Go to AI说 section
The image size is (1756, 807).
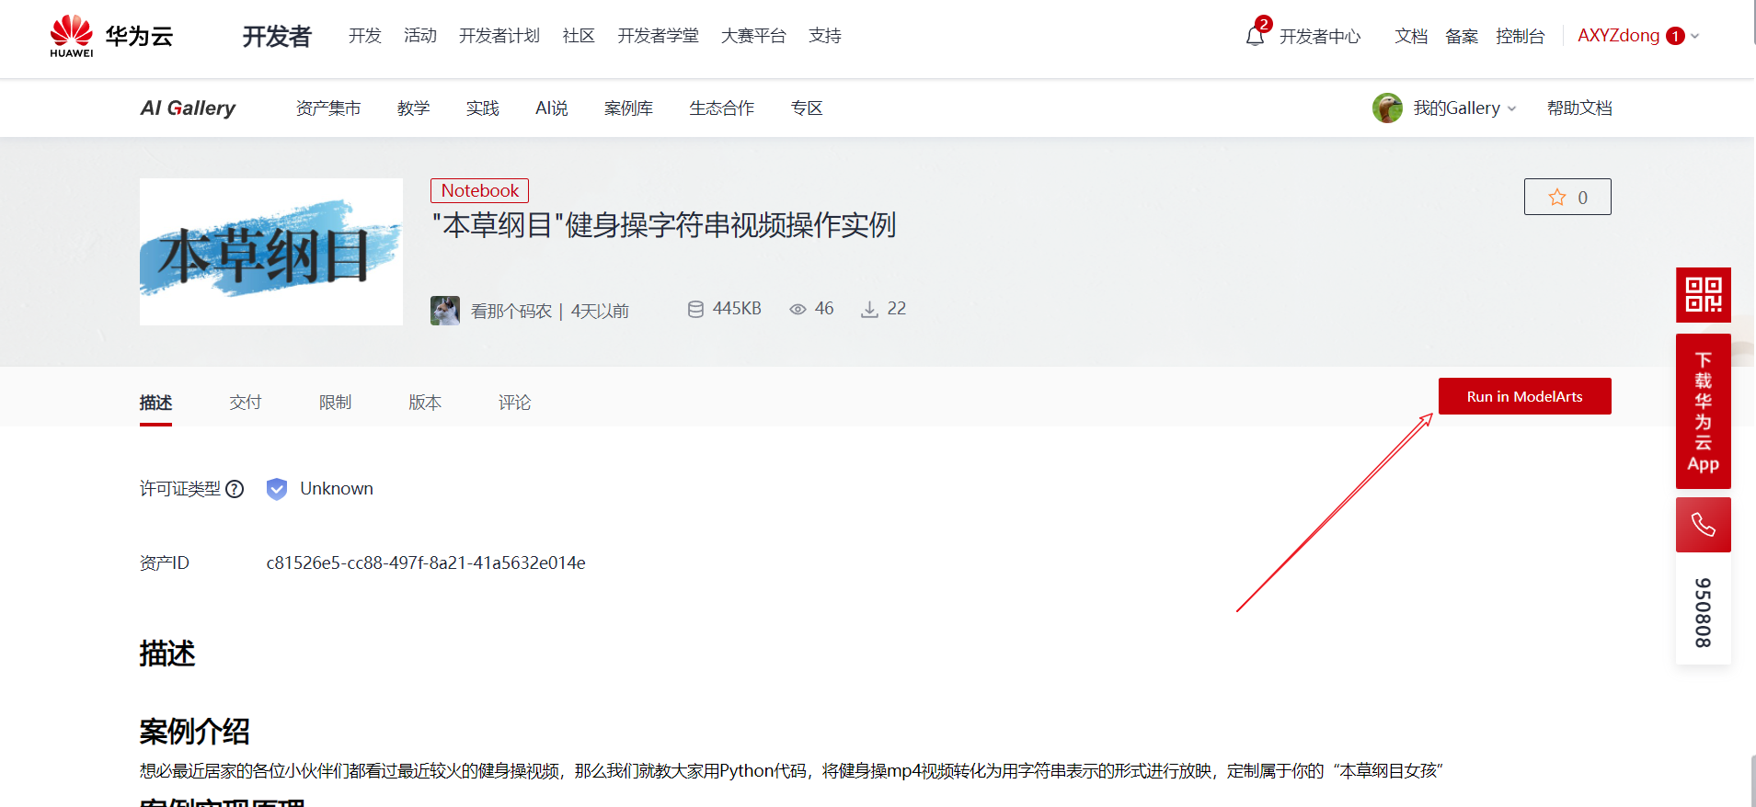[552, 108]
